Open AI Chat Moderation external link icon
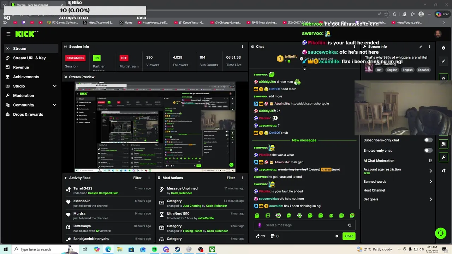452x254 pixels. [x=430, y=161]
